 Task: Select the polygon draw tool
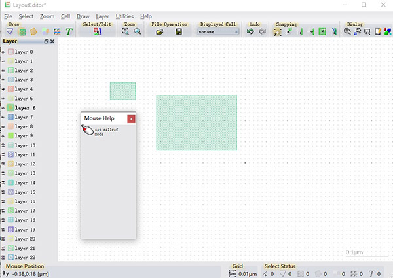[33, 32]
